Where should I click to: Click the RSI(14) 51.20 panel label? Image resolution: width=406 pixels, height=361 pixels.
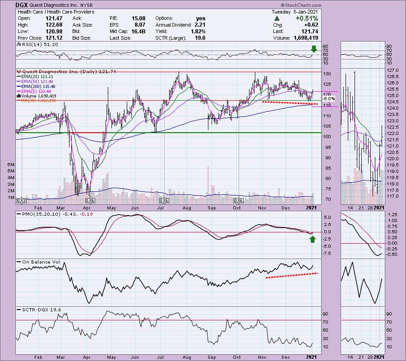pos(40,44)
